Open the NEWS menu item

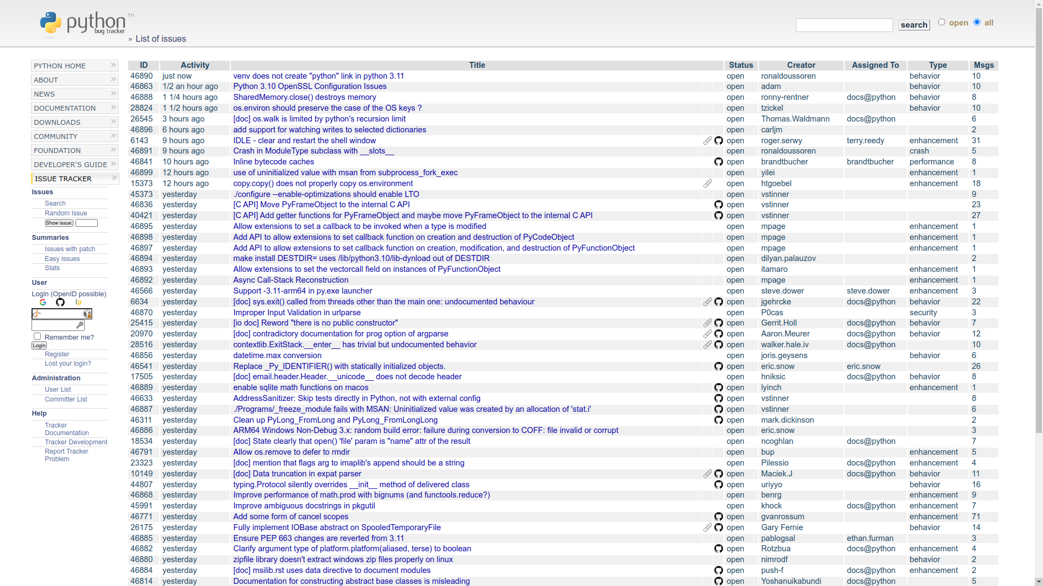tap(75, 94)
